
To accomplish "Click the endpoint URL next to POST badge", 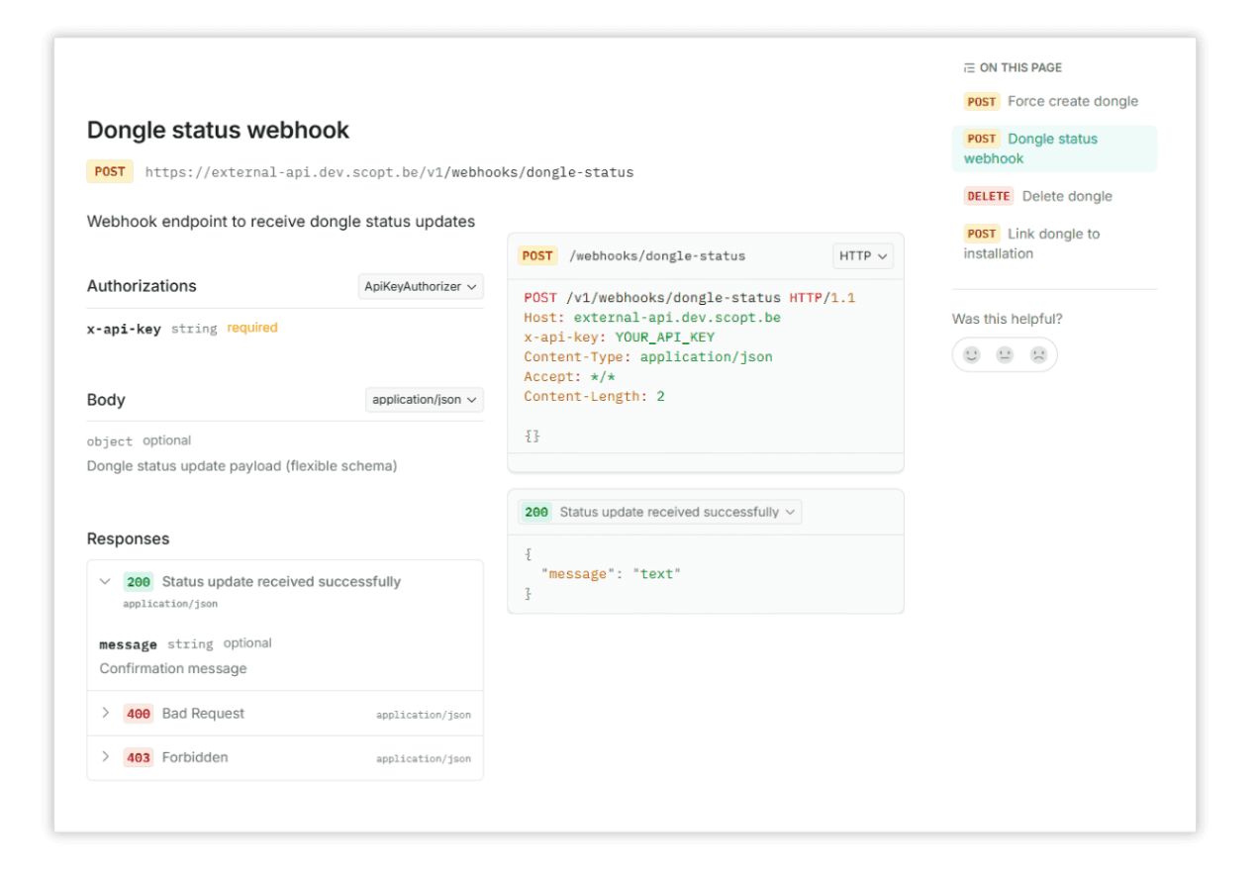I will tap(389, 172).
